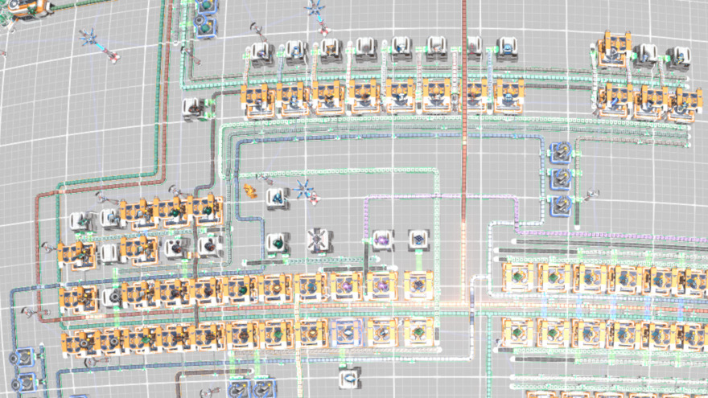Click the white box with blue item right of the mech
The height and width of the screenshot is (398, 708).
278,196
